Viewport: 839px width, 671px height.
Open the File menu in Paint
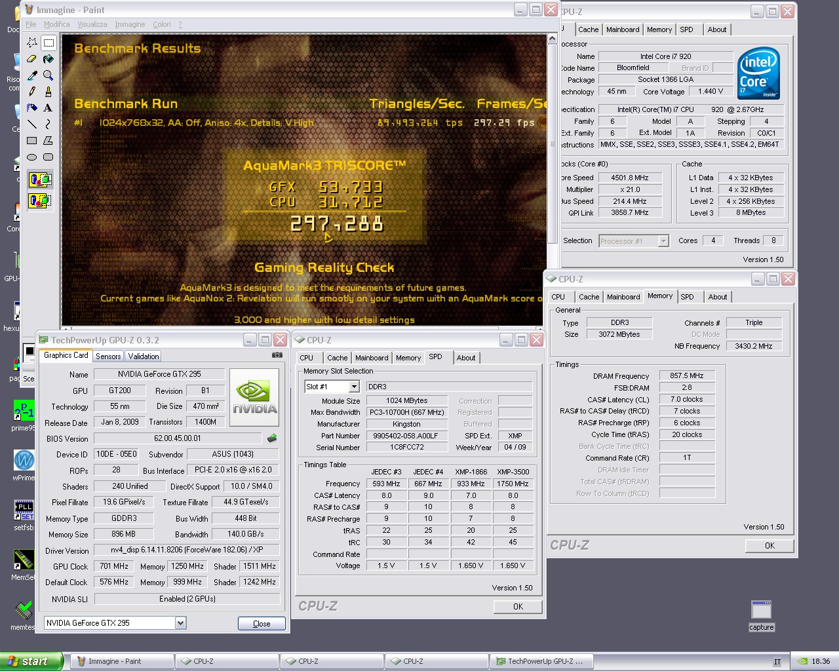[31, 24]
